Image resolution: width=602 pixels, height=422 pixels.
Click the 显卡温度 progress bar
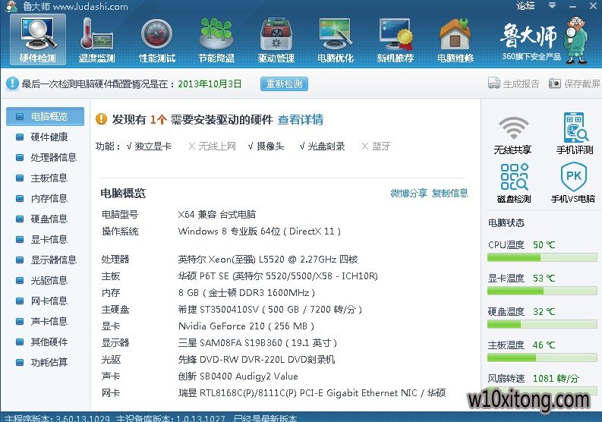[542, 291]
